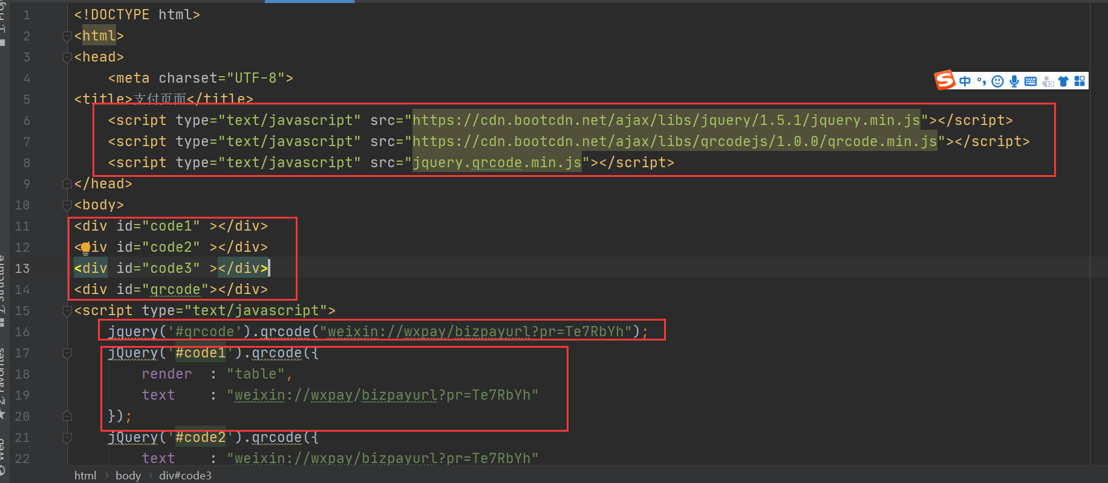Collapse the #code1 qrcode call fold on line 17

click(x=67, y=353)
